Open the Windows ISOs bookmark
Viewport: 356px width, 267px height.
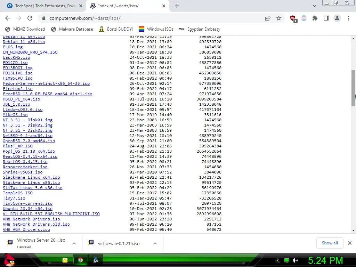tap(156, 29)
